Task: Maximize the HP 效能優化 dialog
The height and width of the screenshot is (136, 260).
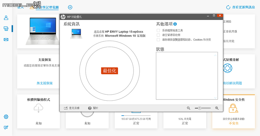Action: click(x=214, y=16)
